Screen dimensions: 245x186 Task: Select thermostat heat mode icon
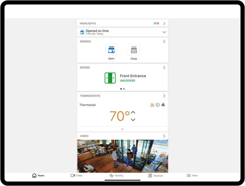[x=152, y=105]
